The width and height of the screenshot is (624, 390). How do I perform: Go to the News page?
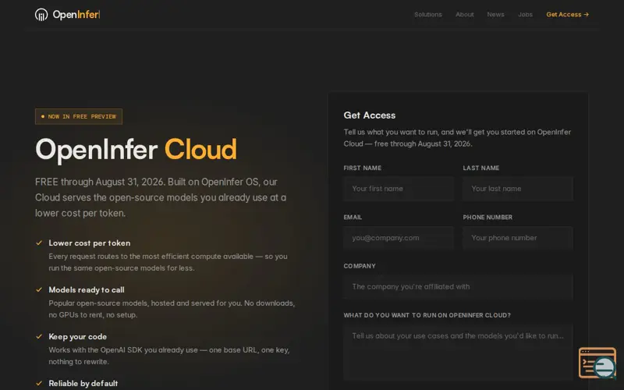[495, 14]
